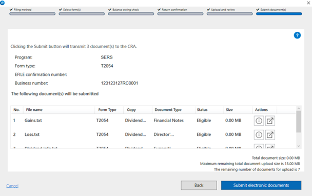Image resolution: width=312 pixels, height=196 pixels.
Task: Go to the Filing method step
Action: tap(32, 12)
